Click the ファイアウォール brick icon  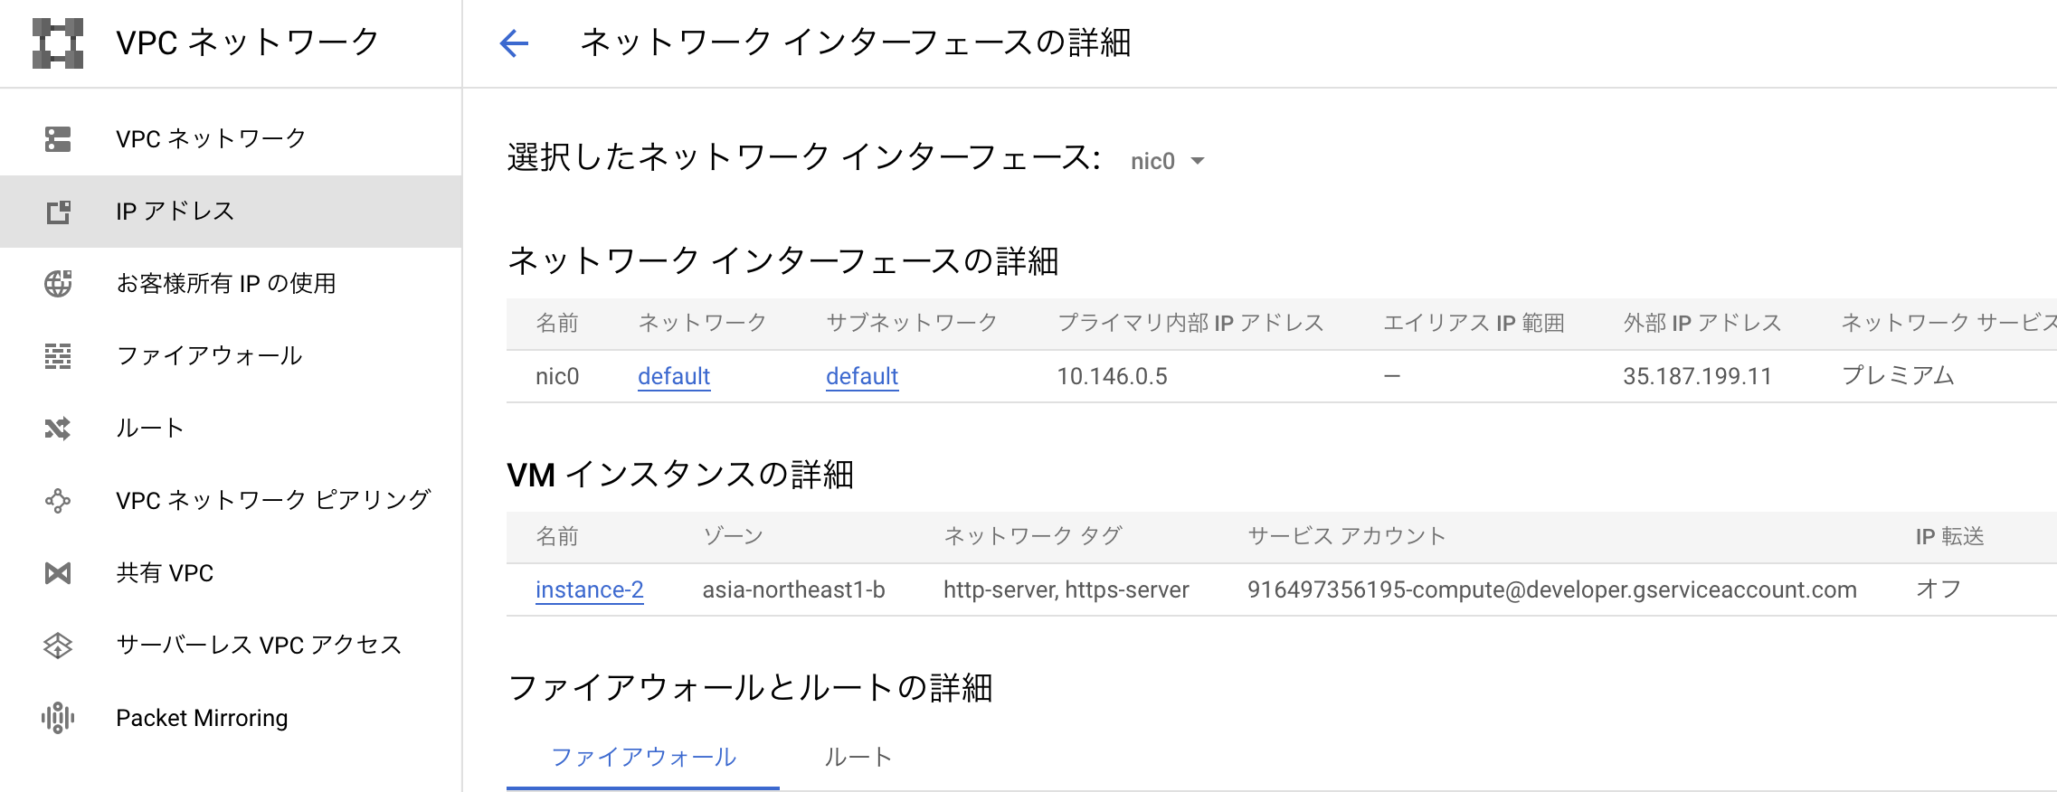click(57, 355)
